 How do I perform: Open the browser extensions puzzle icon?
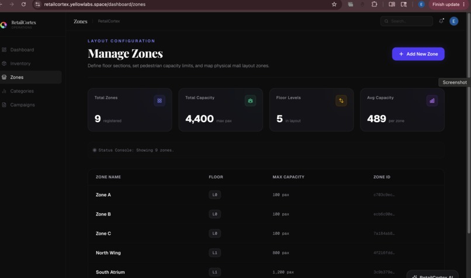click(x=374, y=4)
